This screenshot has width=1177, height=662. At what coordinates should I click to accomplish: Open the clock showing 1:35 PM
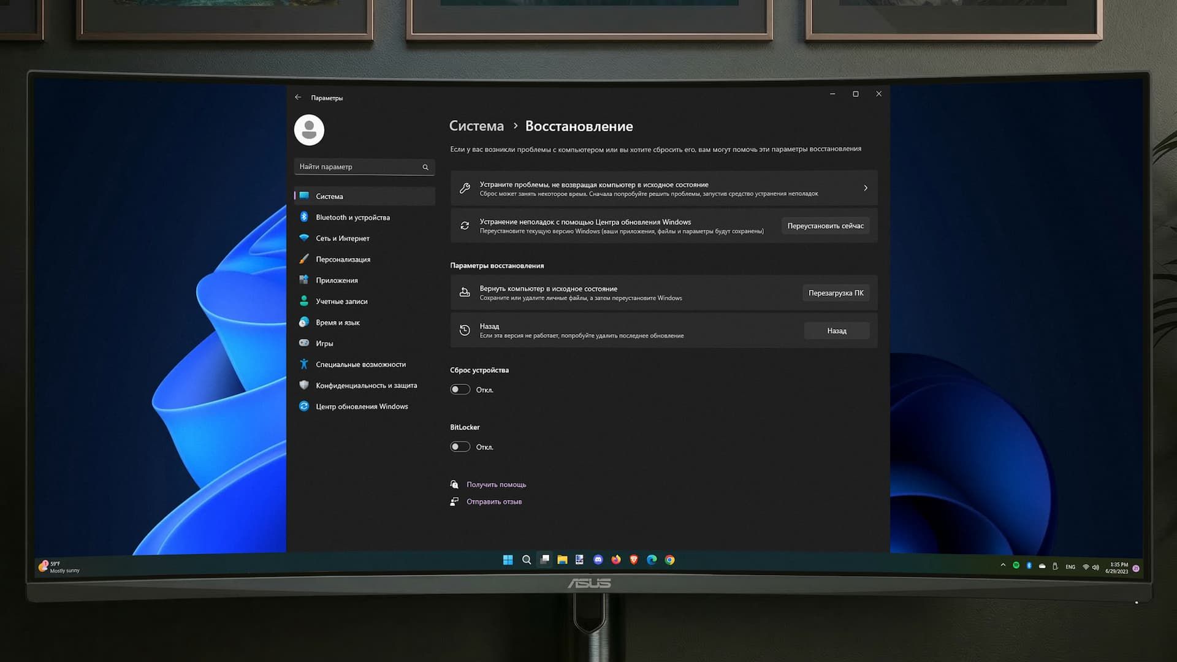point(1116,568)
